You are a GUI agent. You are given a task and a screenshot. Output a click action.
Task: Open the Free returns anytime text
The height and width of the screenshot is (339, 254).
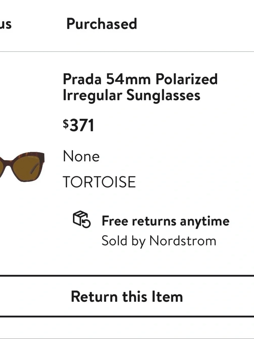pos(166,221)
